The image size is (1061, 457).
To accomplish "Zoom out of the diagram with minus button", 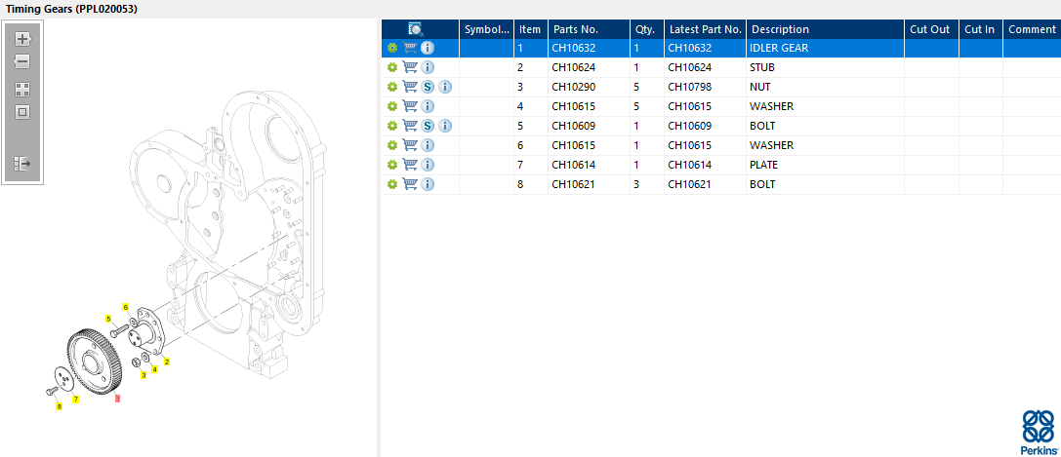I will [23, 61].
